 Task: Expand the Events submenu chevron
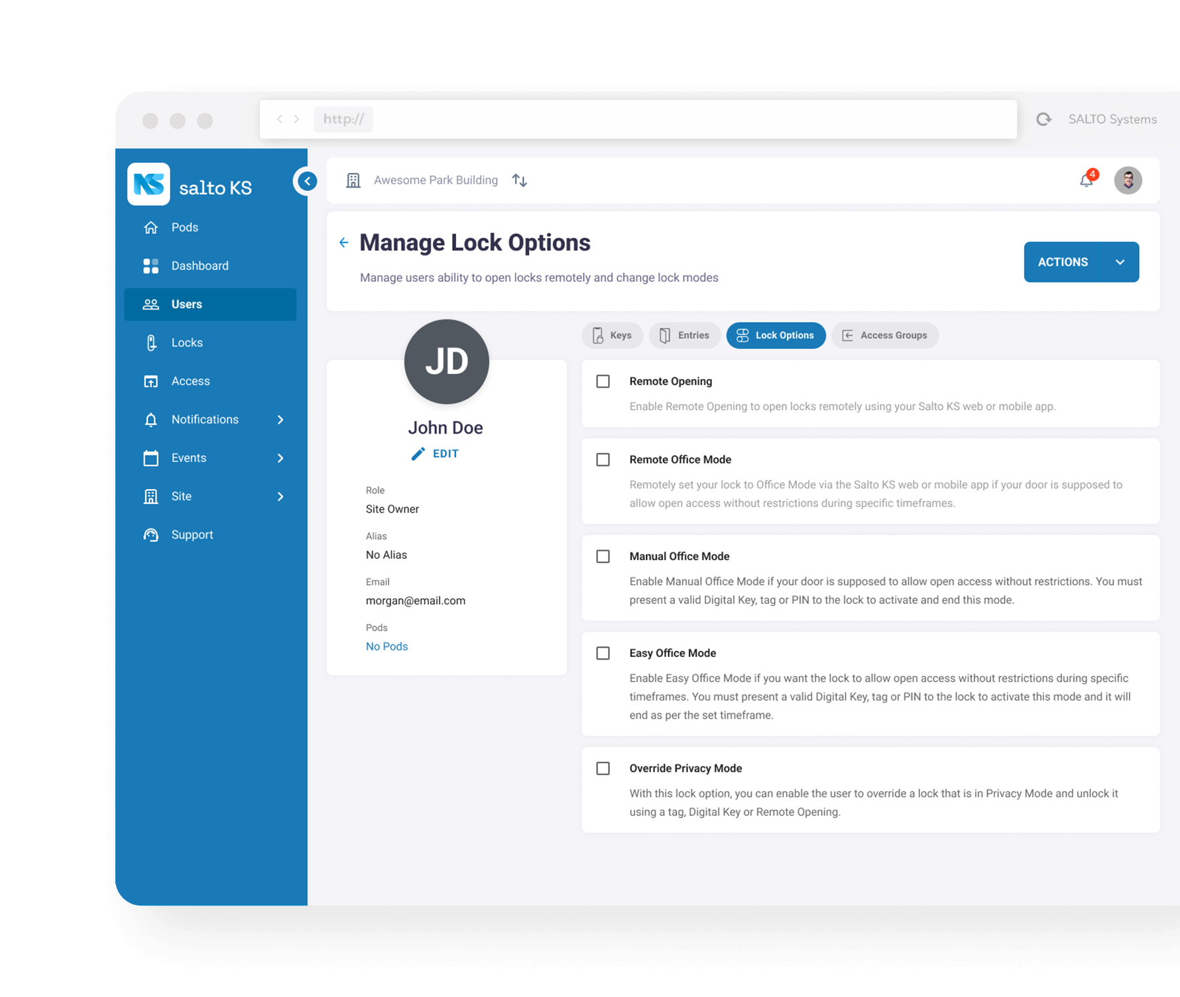click(x=280, y=458)
